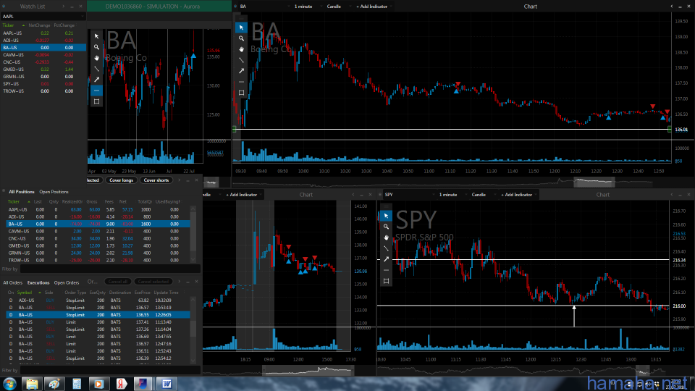This screenshot has width=695, height=391.
Task: Click the Cover longs button
Action: (x=121, y=180)
